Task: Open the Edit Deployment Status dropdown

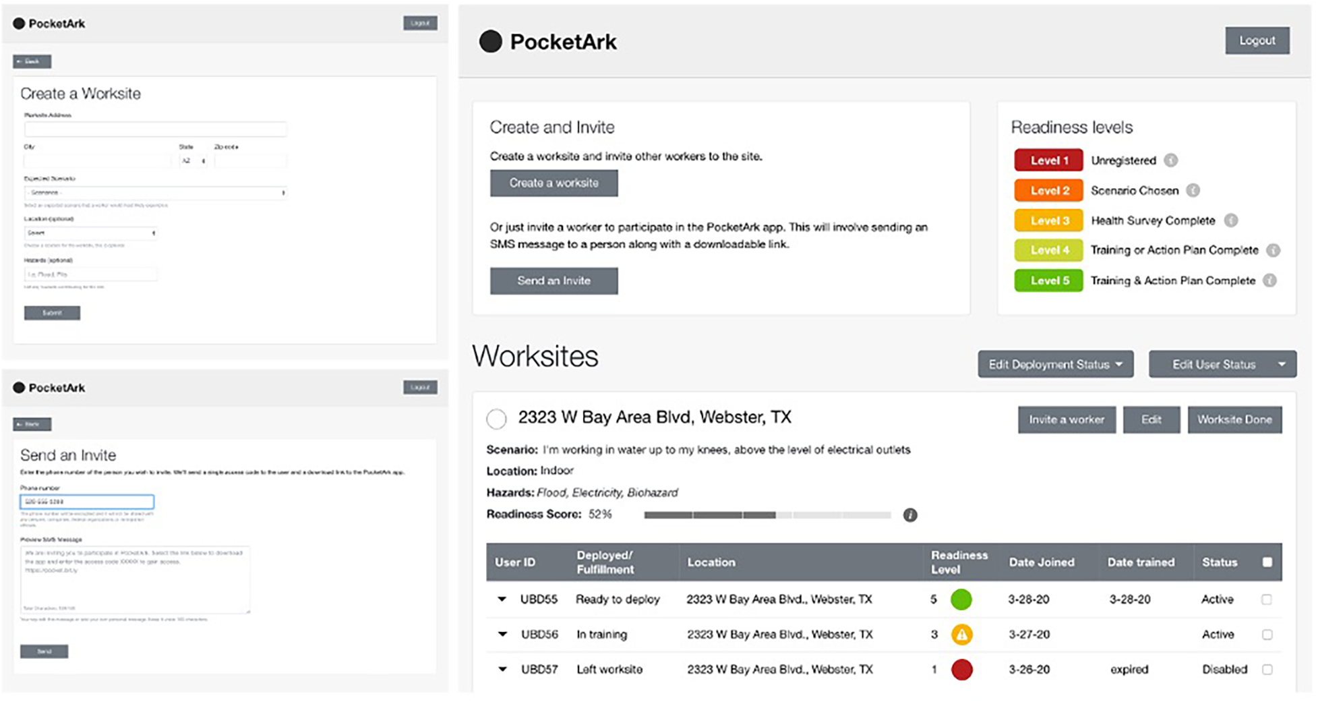Action: [1055, 365]
